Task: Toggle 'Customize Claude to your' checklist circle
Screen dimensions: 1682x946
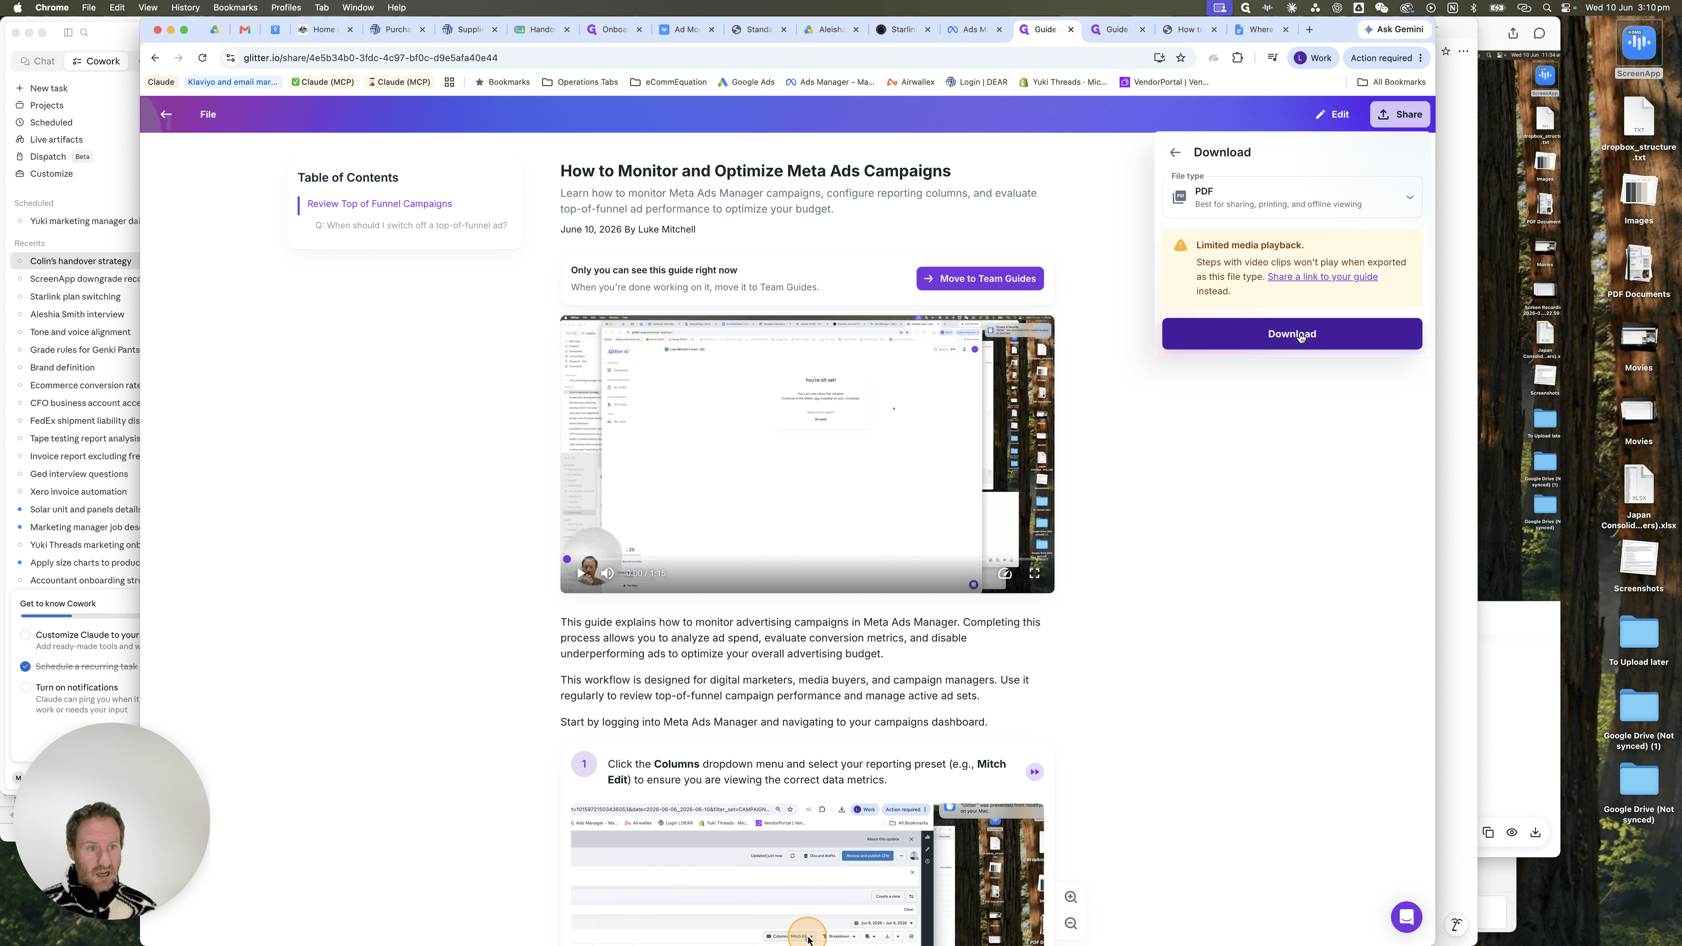Action: pyautogui.click(x=25, y=635)
